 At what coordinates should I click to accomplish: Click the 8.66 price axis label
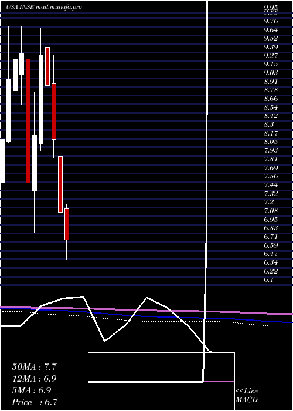[271, 99]
